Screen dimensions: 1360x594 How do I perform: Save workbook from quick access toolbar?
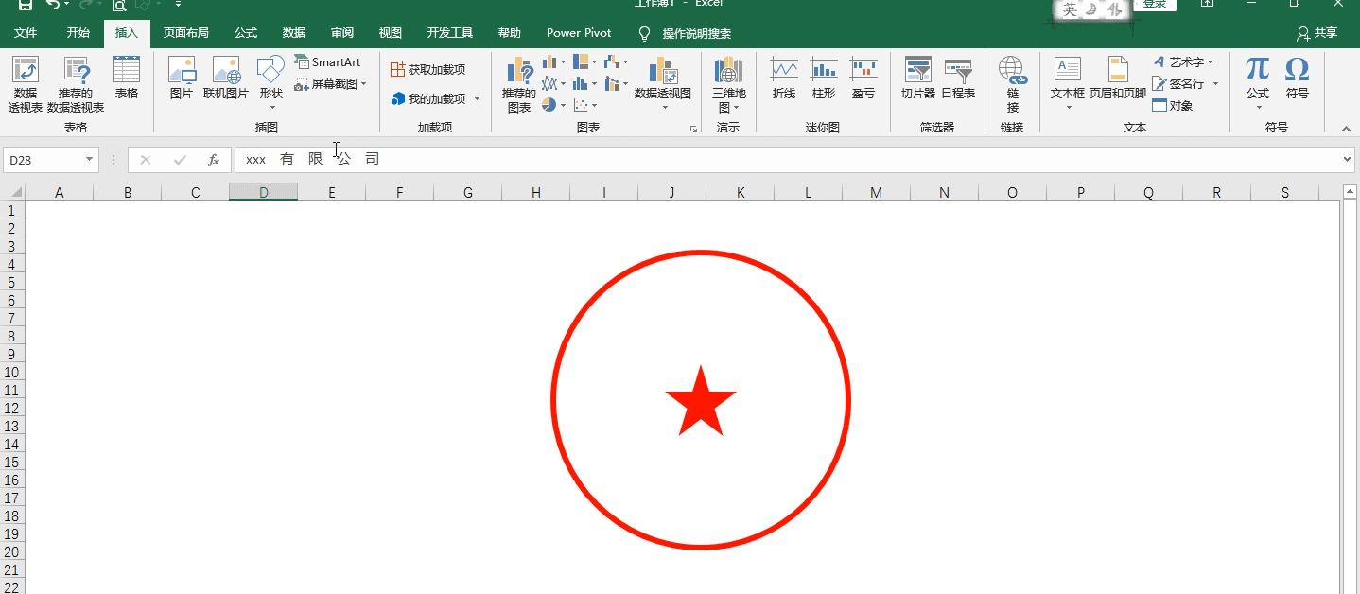(26, 5)
